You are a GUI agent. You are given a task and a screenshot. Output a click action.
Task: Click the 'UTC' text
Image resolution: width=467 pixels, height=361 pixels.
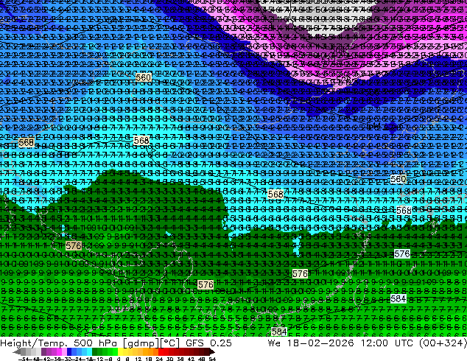click(x=404, y=343)
